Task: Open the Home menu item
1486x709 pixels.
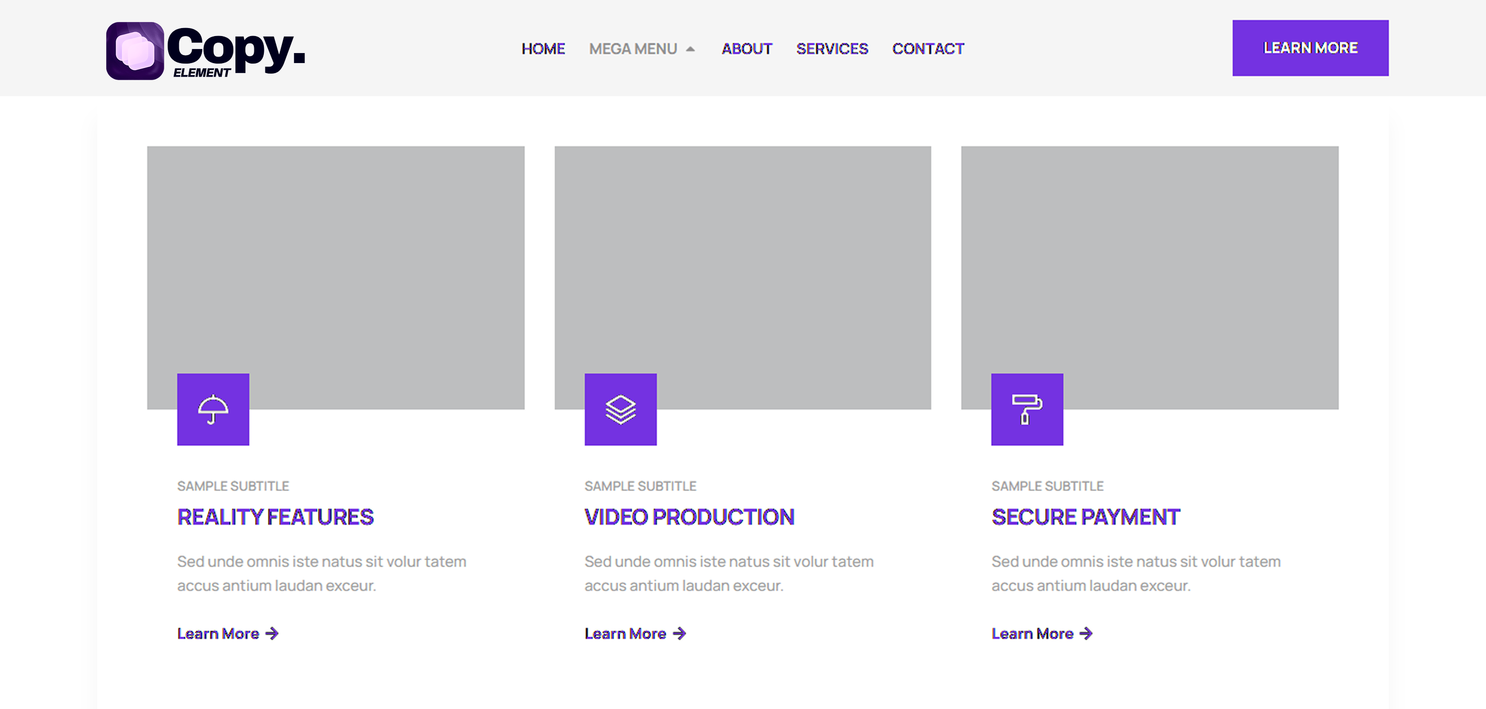Action: point(543,49)
